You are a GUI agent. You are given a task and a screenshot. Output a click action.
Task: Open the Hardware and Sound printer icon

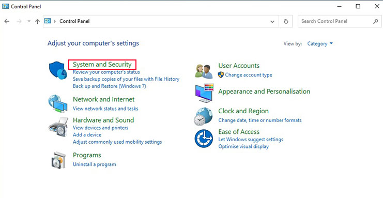coord(58,127)
